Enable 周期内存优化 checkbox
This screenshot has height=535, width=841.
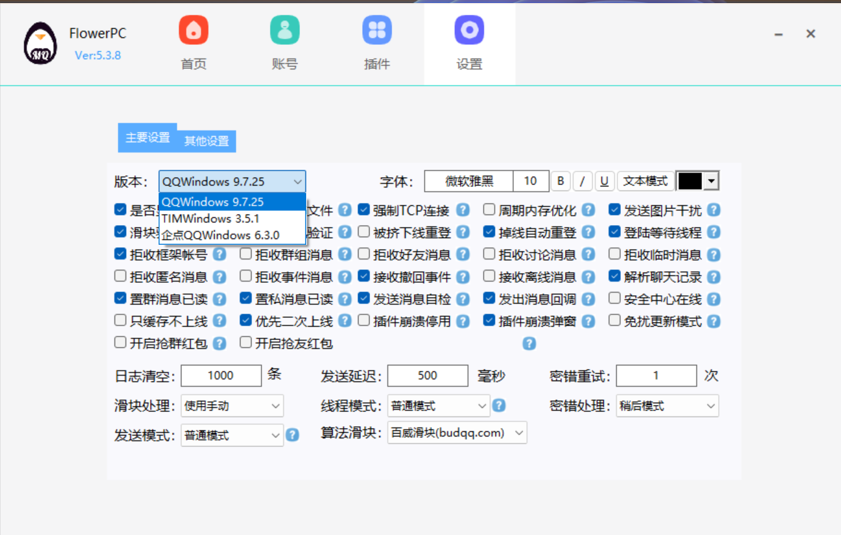click(489, 210)
